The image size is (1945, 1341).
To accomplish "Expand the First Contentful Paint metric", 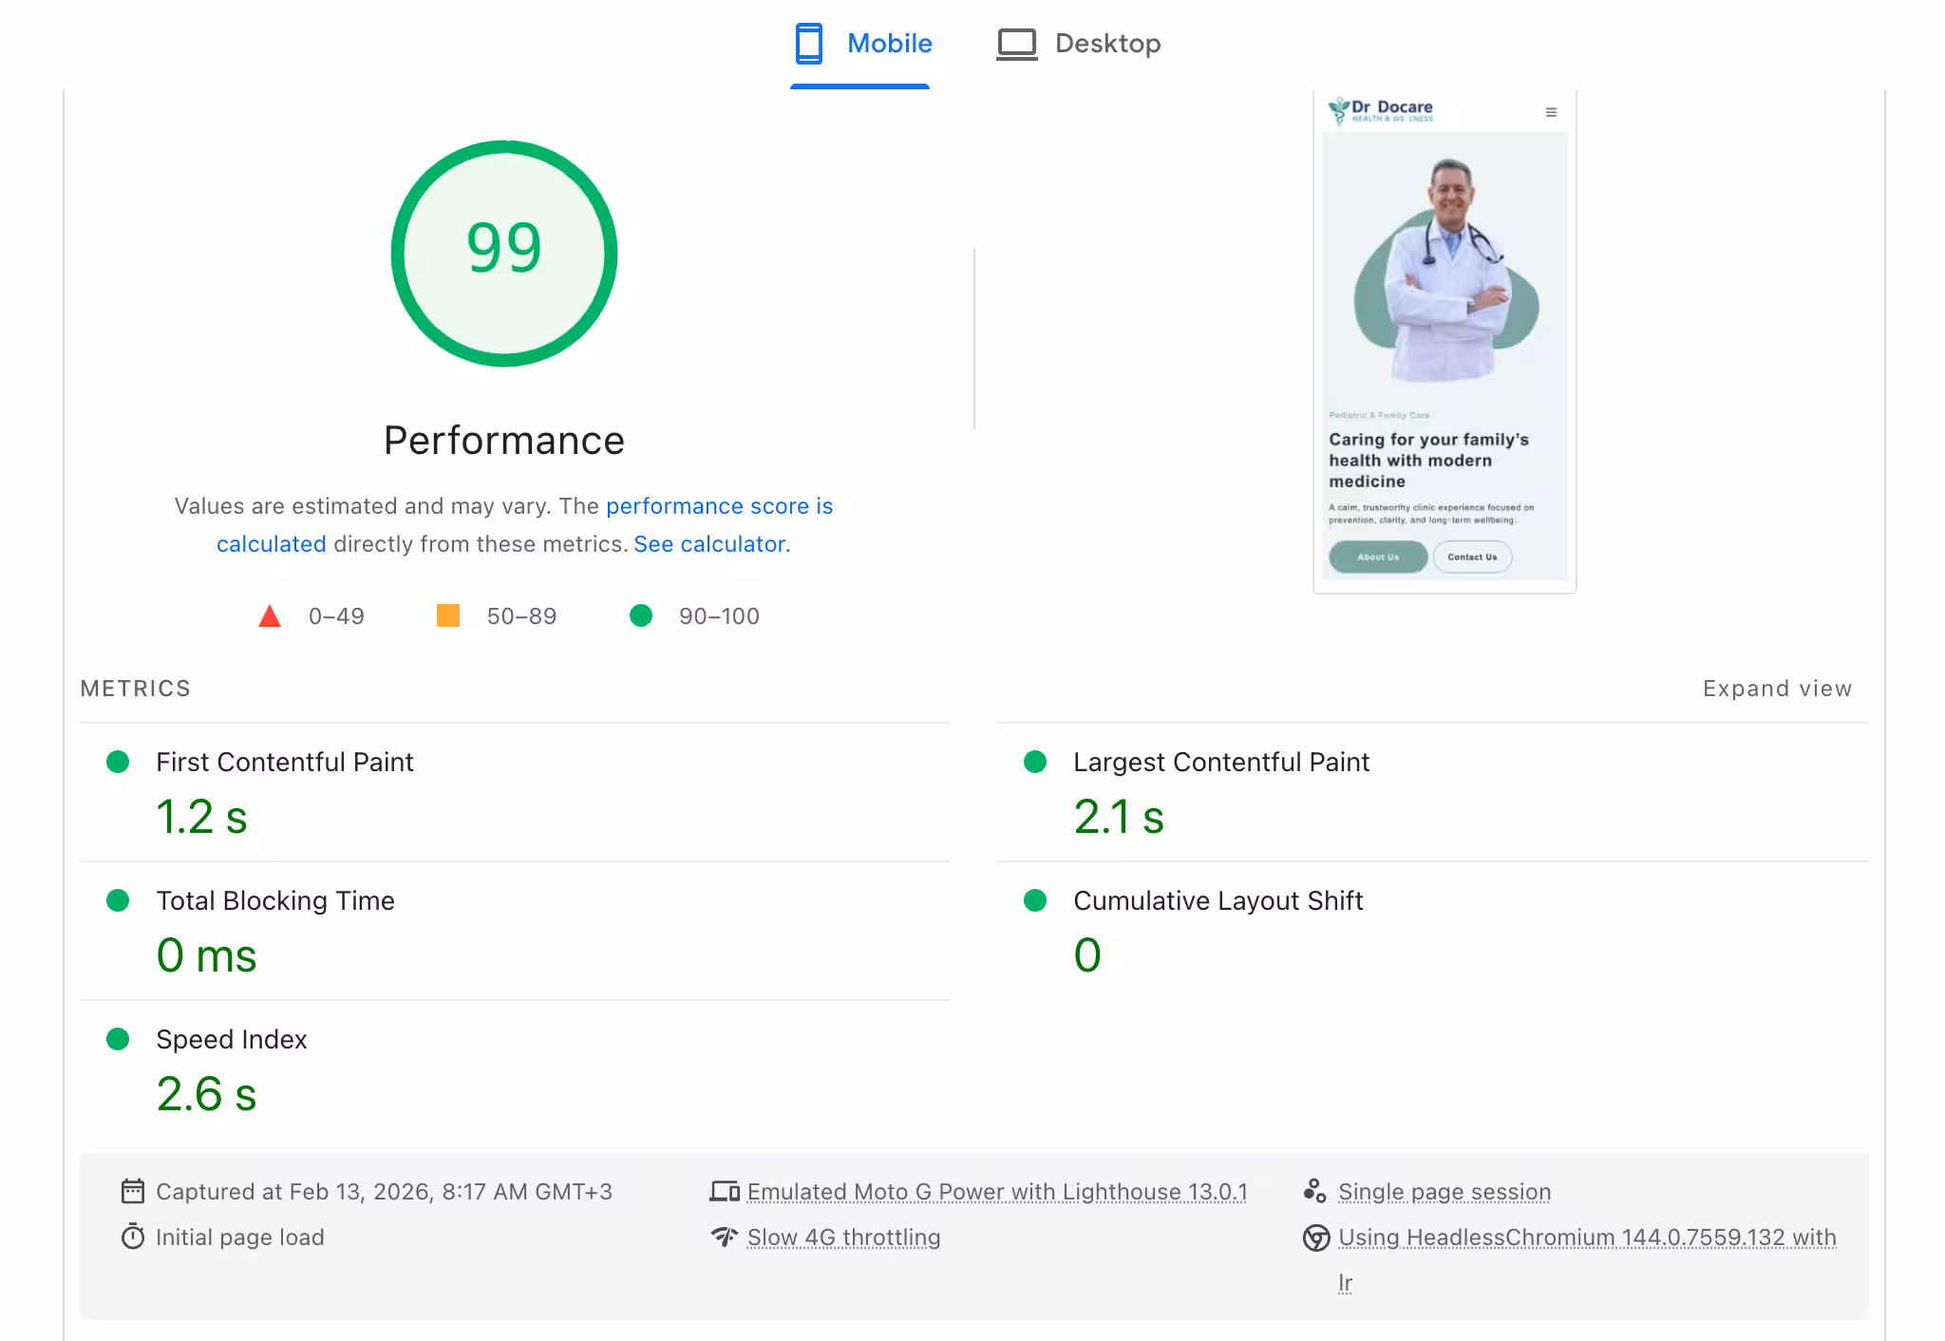I will pos(284,762).
